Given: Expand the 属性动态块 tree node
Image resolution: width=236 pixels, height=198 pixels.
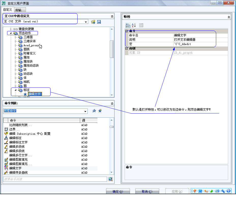Looking at the screenshot, I should (16, 66).
